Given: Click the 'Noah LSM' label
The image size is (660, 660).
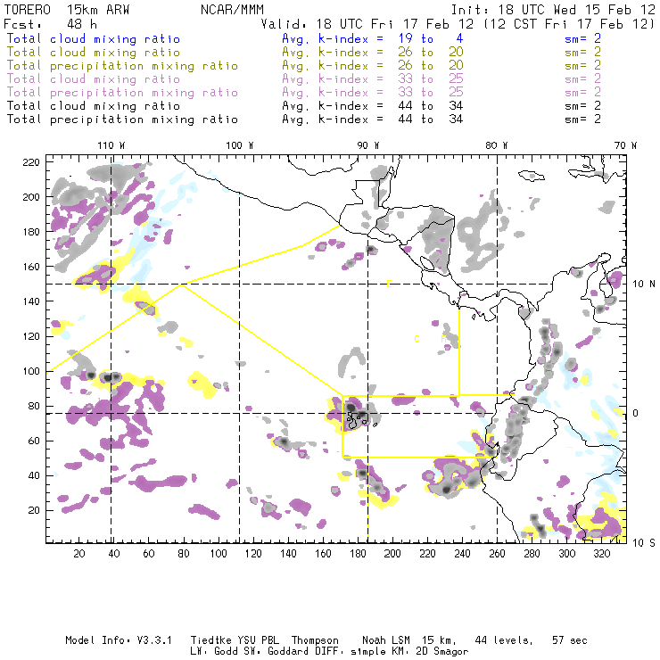Looking at the screenshot, I should coord(386,640).
